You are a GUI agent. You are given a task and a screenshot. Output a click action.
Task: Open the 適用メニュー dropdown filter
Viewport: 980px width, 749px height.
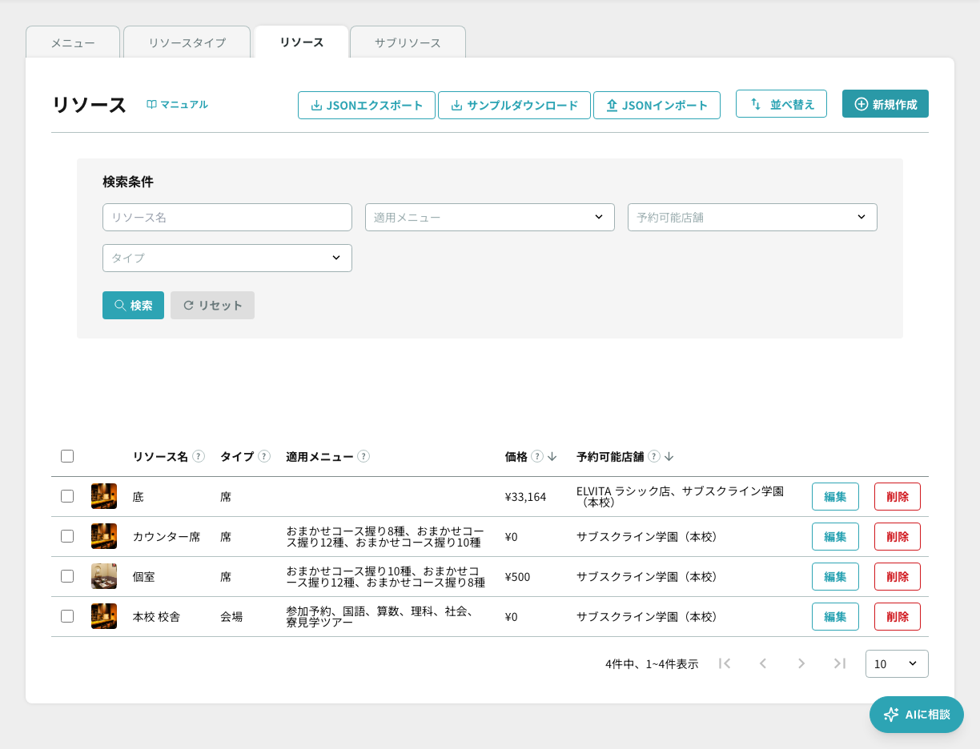490,217
